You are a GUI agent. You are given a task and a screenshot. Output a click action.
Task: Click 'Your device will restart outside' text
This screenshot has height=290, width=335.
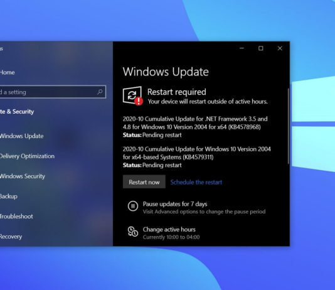[208, 101]
